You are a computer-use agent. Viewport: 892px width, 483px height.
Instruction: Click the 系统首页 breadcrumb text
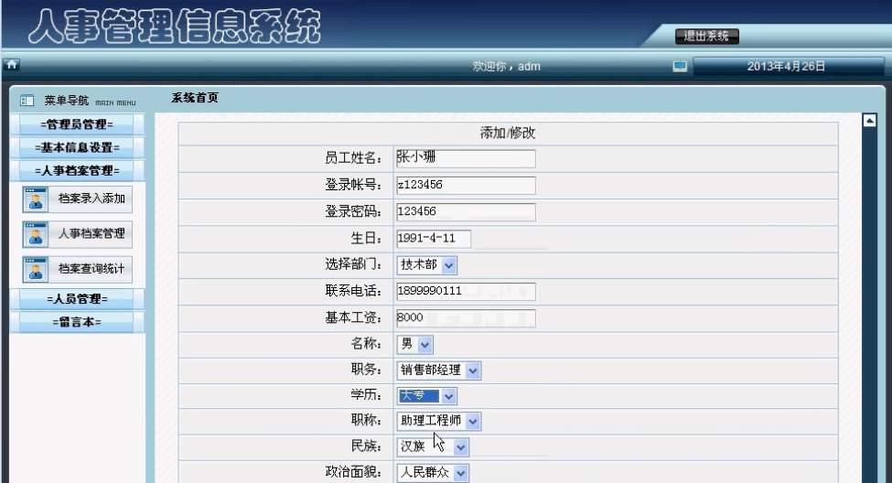click(195, 98)
